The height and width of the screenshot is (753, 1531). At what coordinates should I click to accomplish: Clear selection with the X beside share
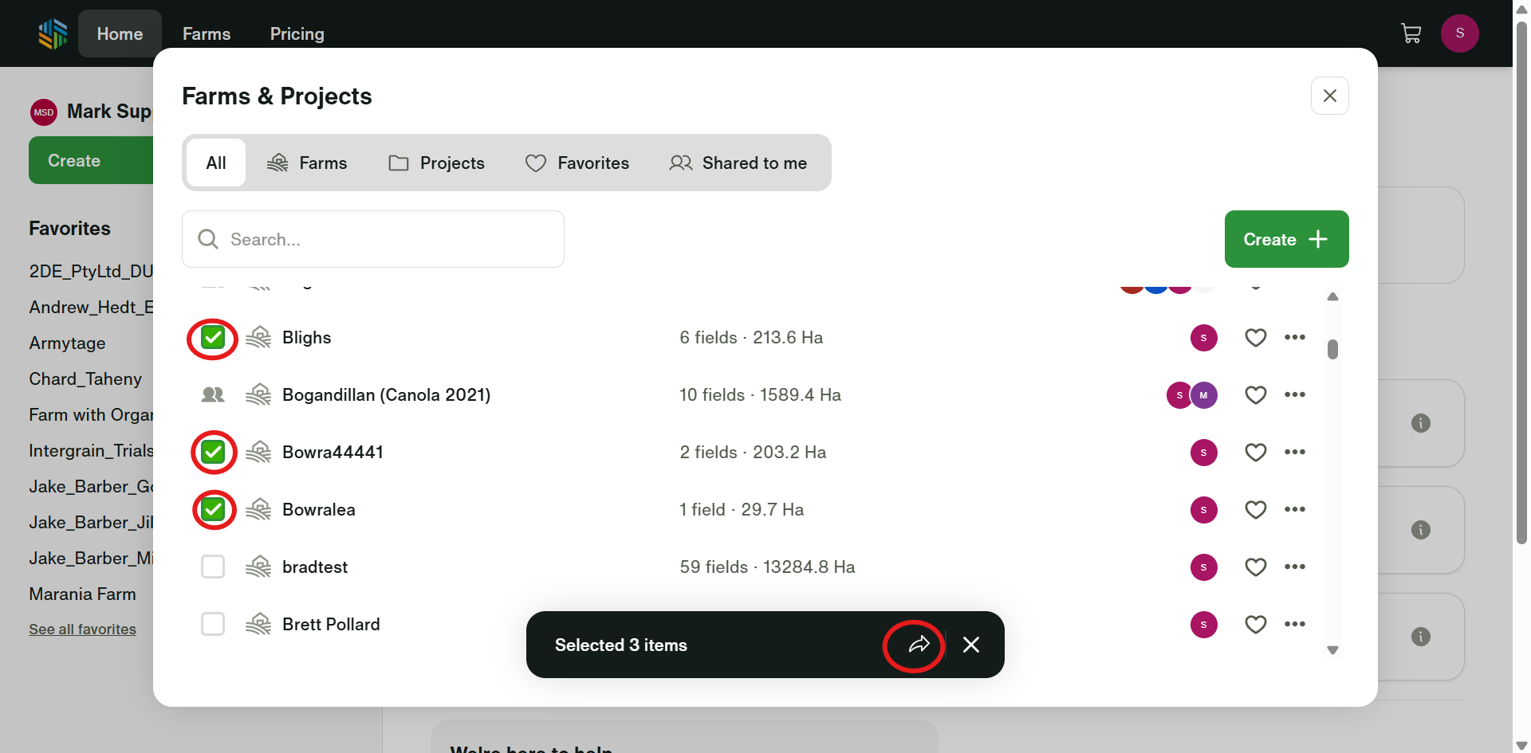point(970,645)
